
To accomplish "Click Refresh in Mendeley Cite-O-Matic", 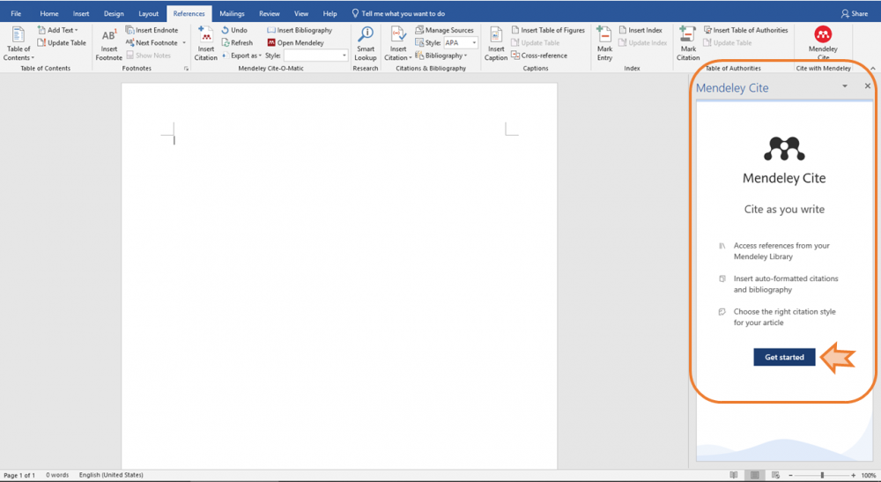I will pyautogui.click(x=237, y=42).
